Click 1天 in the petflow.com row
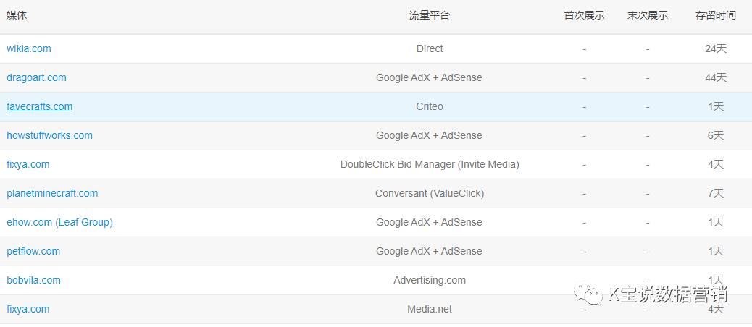Image resolution: width=752 pixels, height=327 pixels. tap(716, 251)
